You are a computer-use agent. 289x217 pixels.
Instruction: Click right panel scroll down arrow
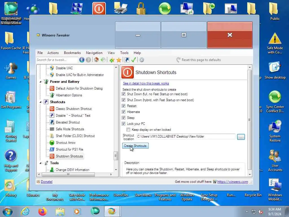[x=250, y=174]
